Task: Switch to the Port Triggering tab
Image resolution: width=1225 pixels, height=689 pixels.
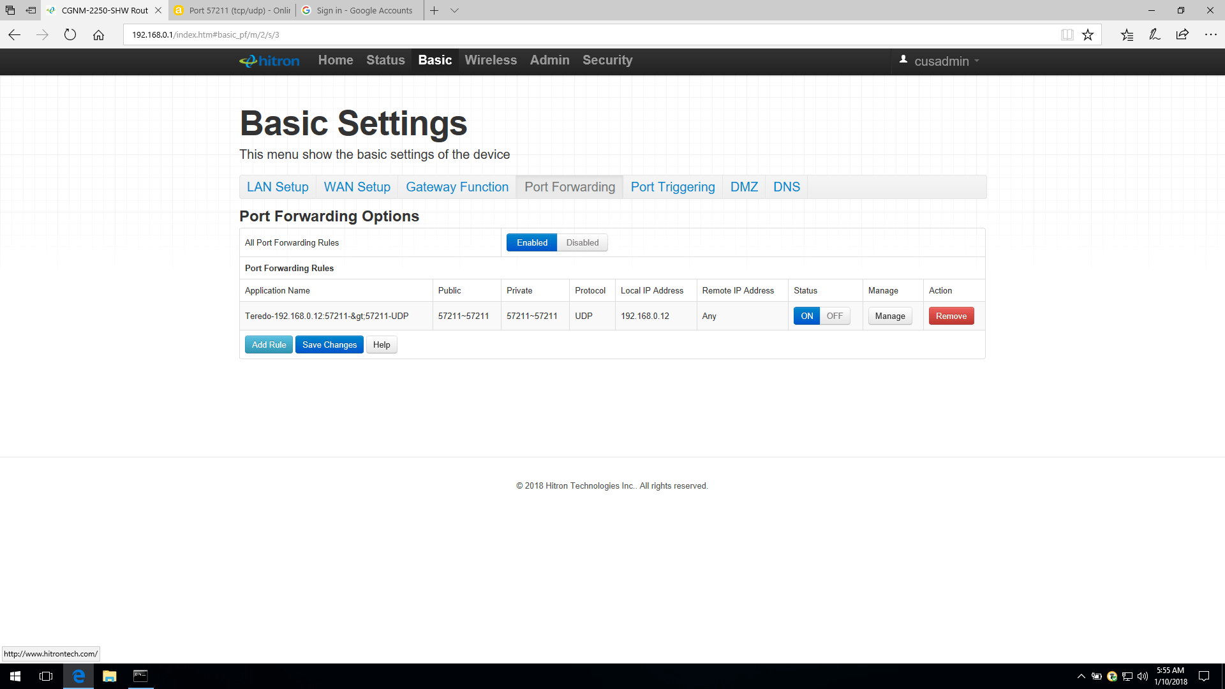Action: [672, 187]
